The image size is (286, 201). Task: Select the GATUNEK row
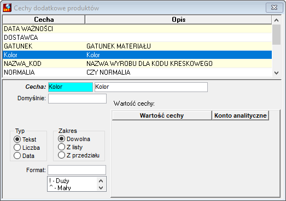point(137,46)
